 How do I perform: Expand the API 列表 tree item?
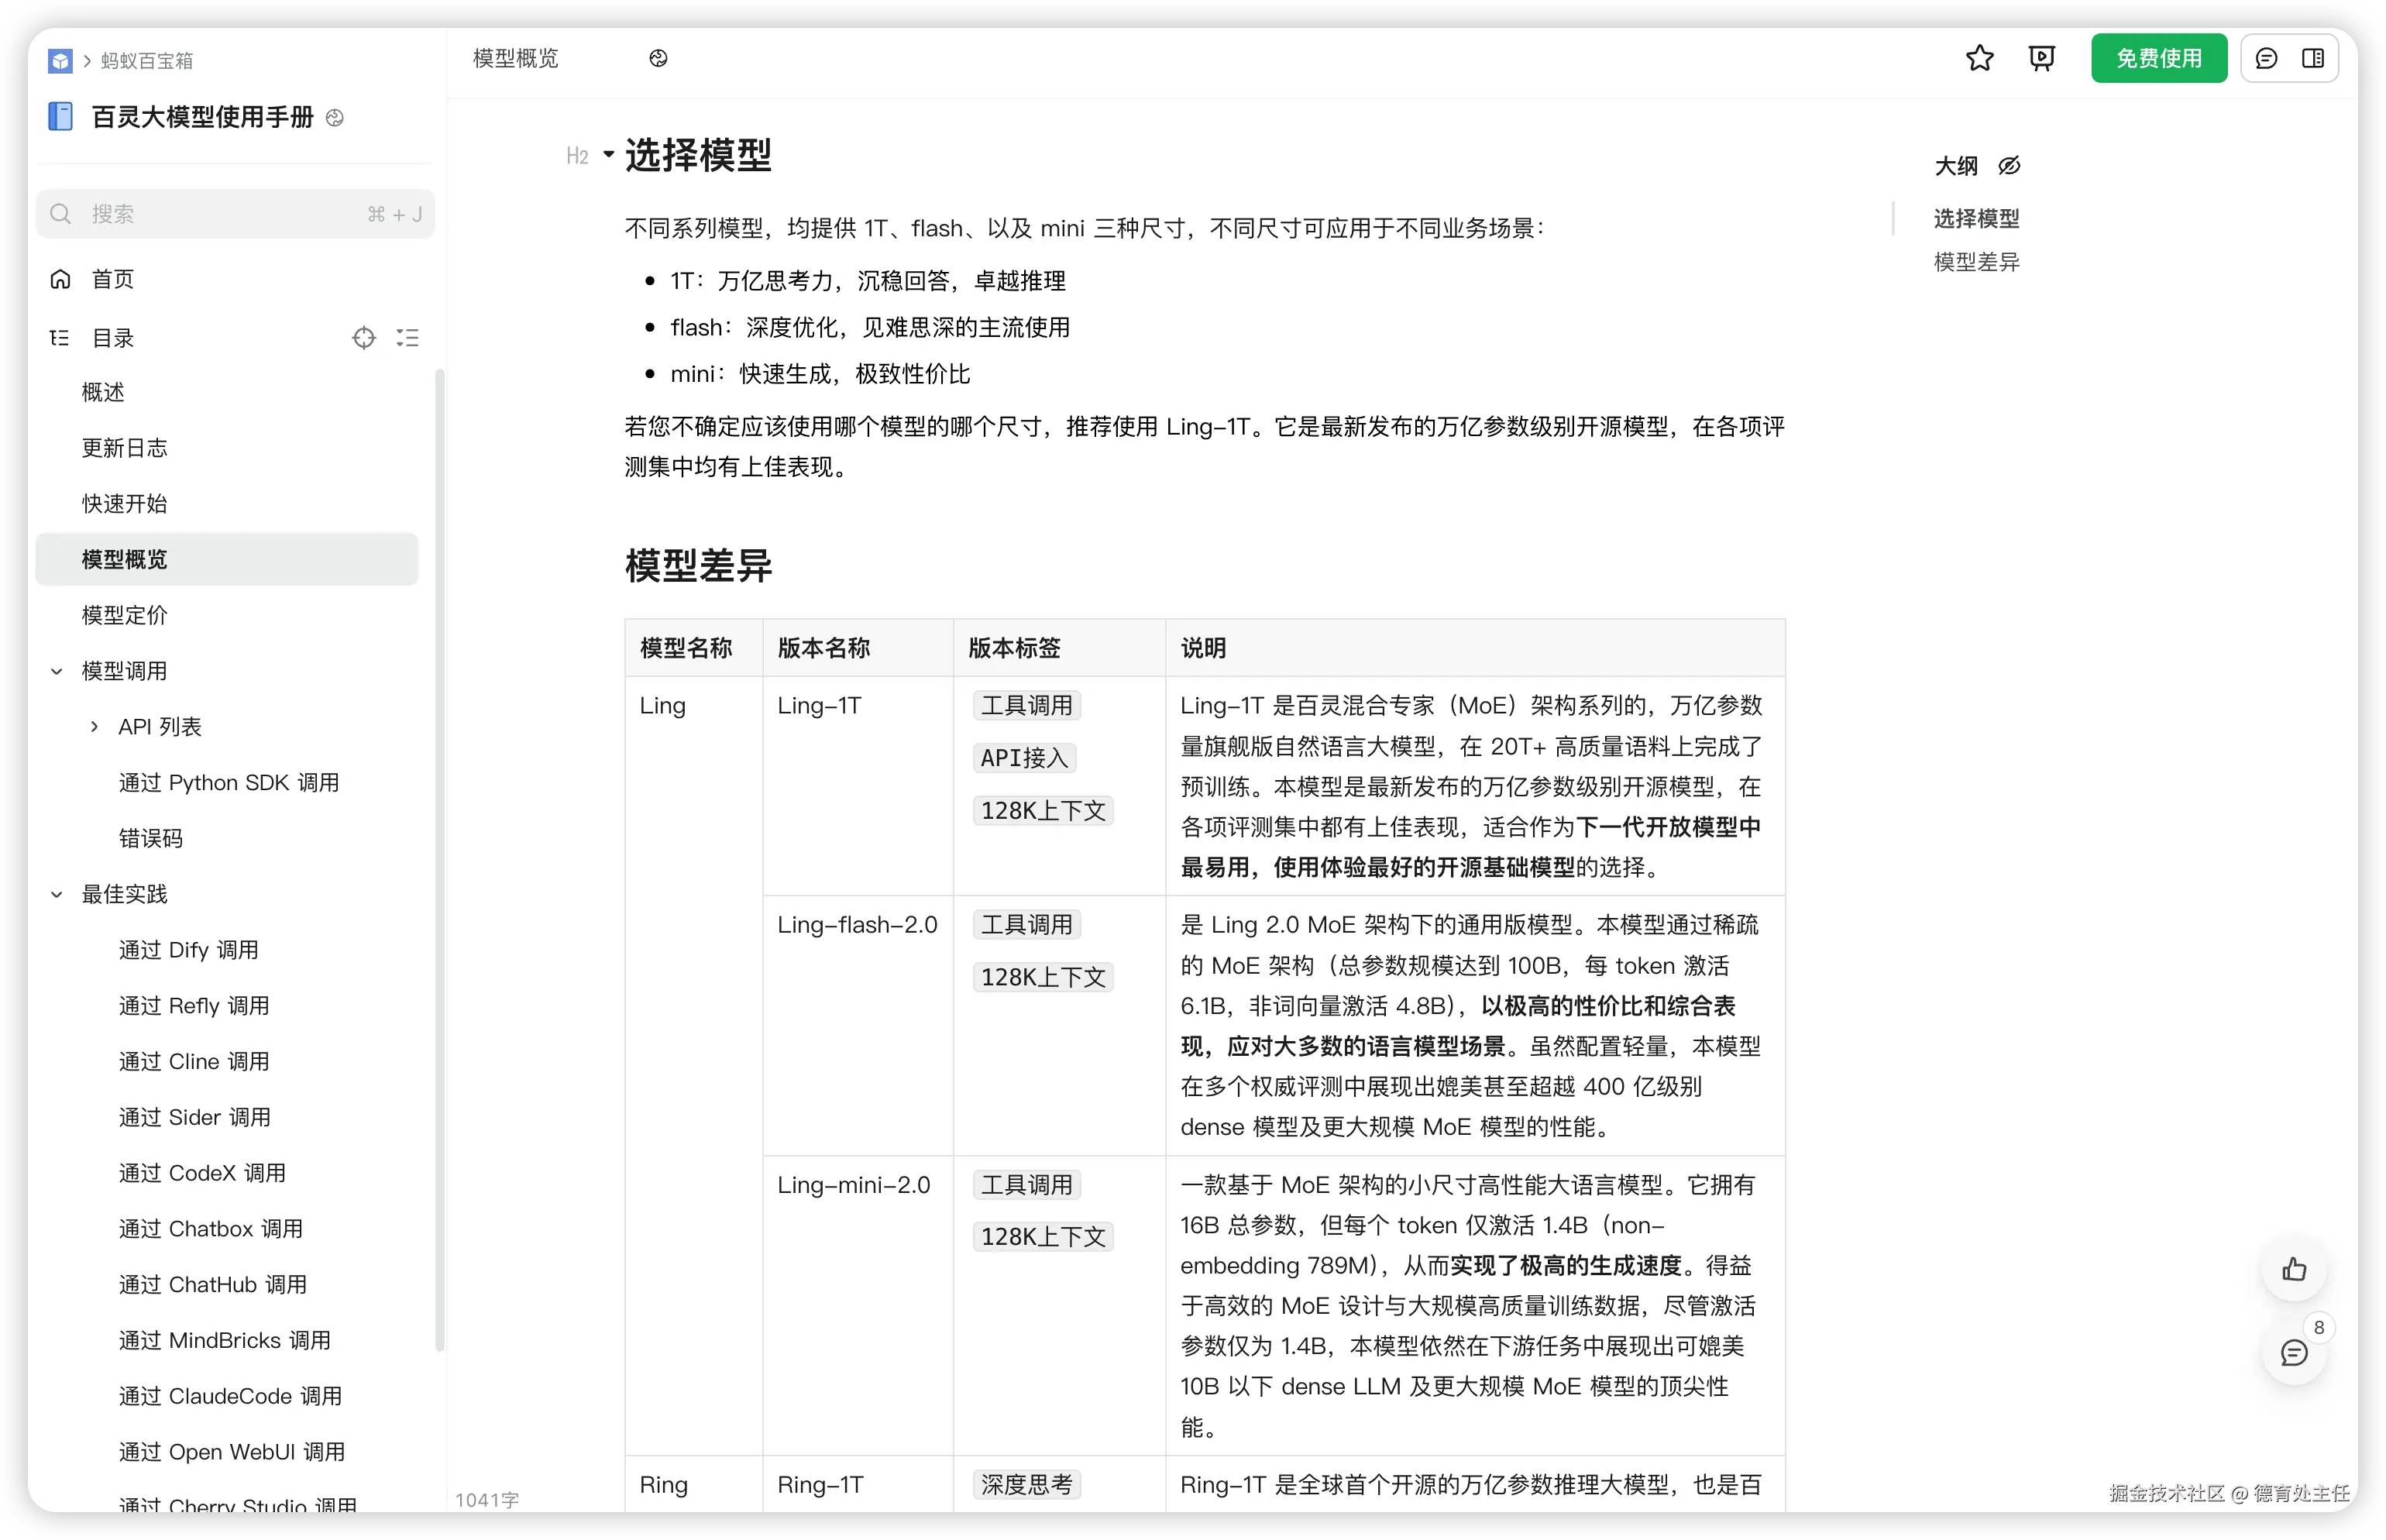tap(94, 727)
